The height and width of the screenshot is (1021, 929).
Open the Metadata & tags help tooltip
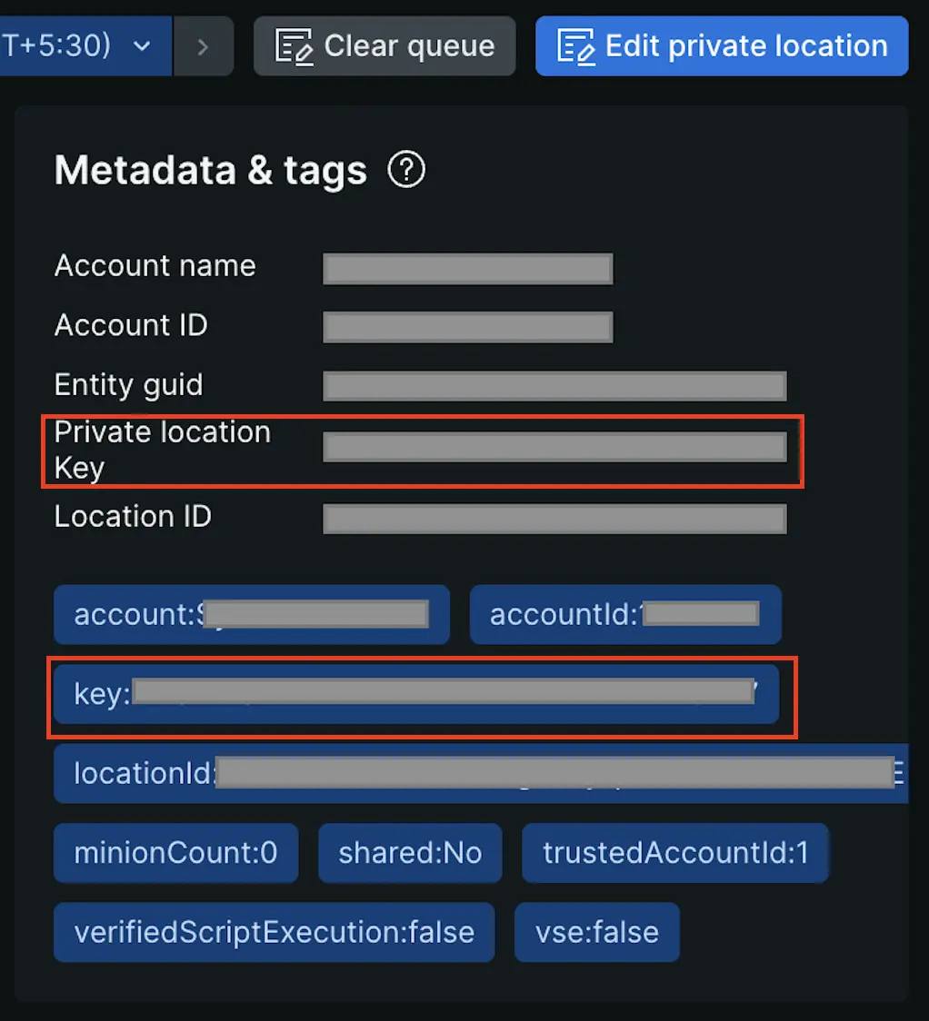406,169
